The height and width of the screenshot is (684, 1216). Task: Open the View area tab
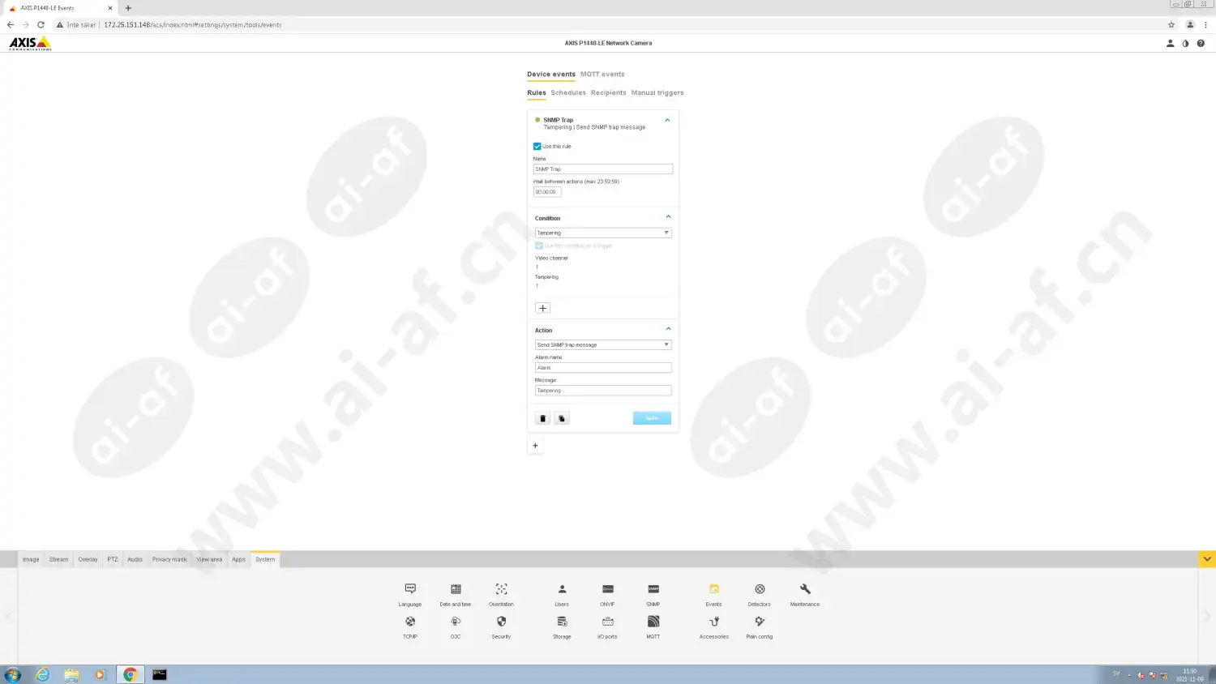point(209,560)
